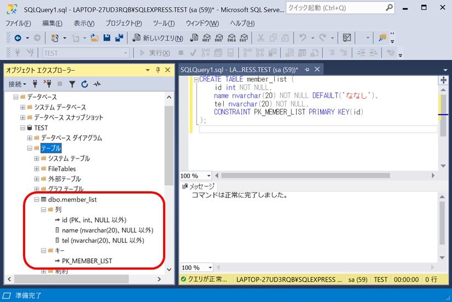
Task: Select the PK_MEMBER_LIST key
Action: click(x=87, y=261)
